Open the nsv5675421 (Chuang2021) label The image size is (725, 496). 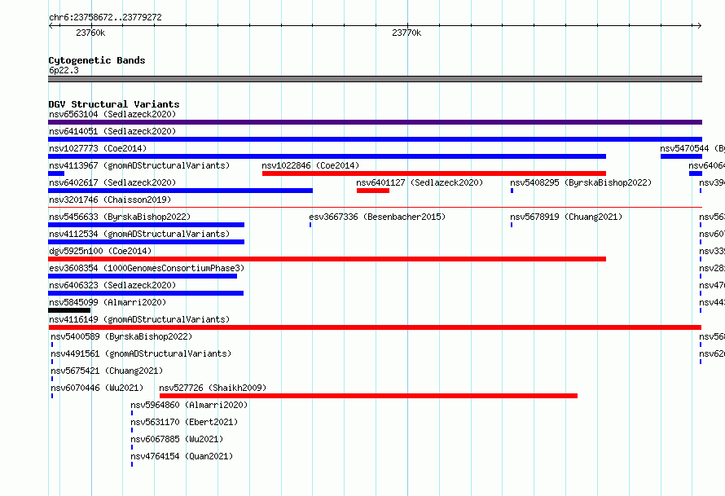click(x=107, y=371)
